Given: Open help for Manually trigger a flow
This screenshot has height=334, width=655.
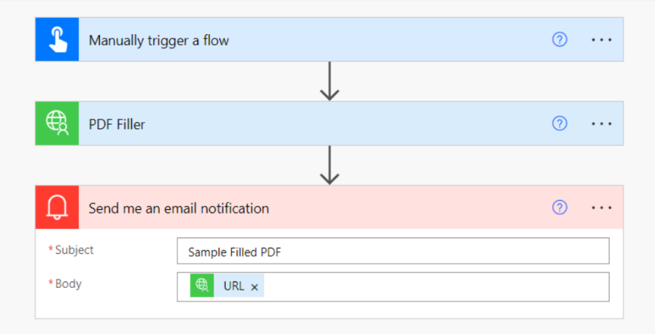Looking at the screenshot, I should pos(559,40).
